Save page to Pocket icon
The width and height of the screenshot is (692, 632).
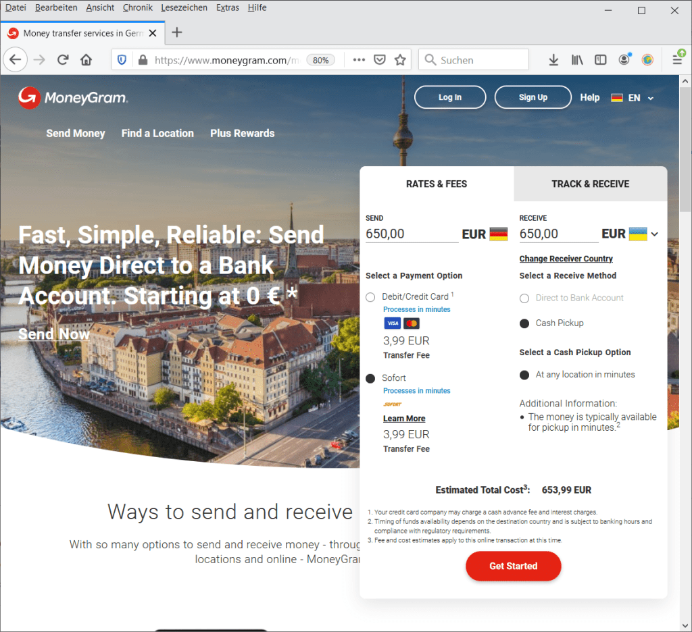pos(380,60)
